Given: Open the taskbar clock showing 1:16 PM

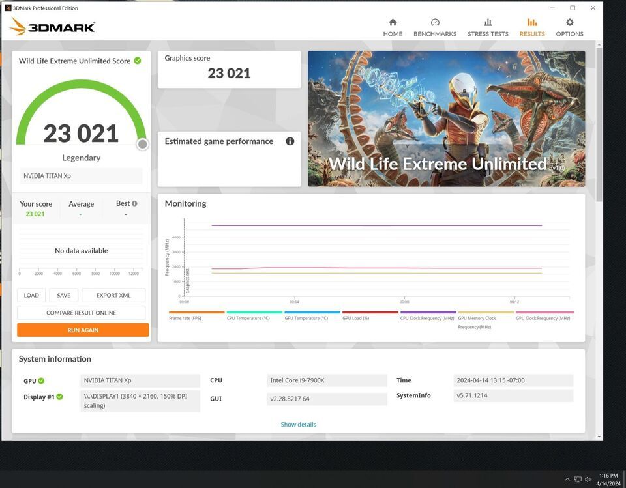Looking at the screenshot, I should [x=608, y=480].
